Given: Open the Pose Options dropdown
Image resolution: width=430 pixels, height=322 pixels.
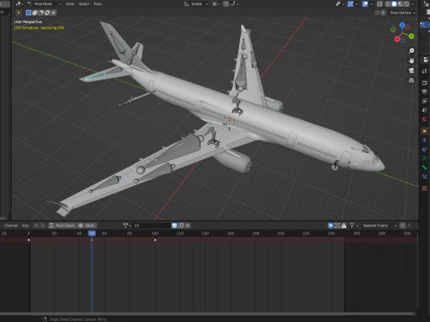Looking at the screenshot, I should coord(402,13).
